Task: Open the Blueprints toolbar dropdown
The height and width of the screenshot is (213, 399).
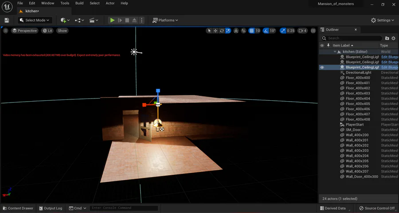Action: tap(79, 20)
